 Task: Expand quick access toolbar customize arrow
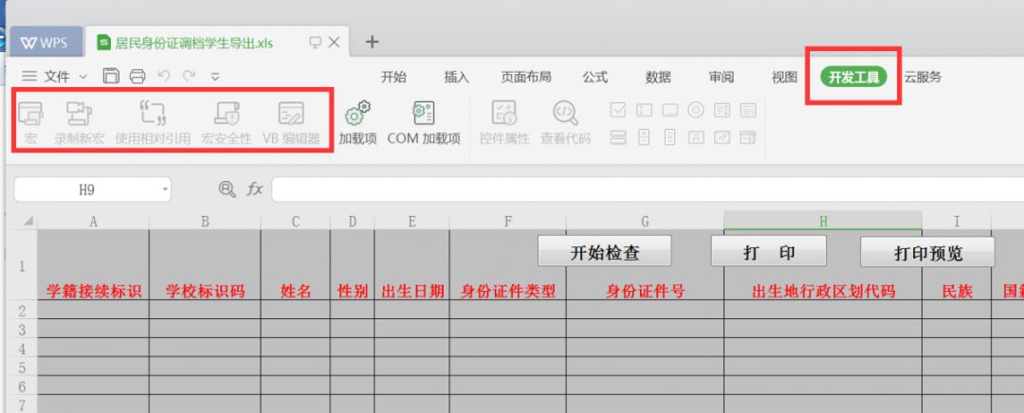point(215,77)
